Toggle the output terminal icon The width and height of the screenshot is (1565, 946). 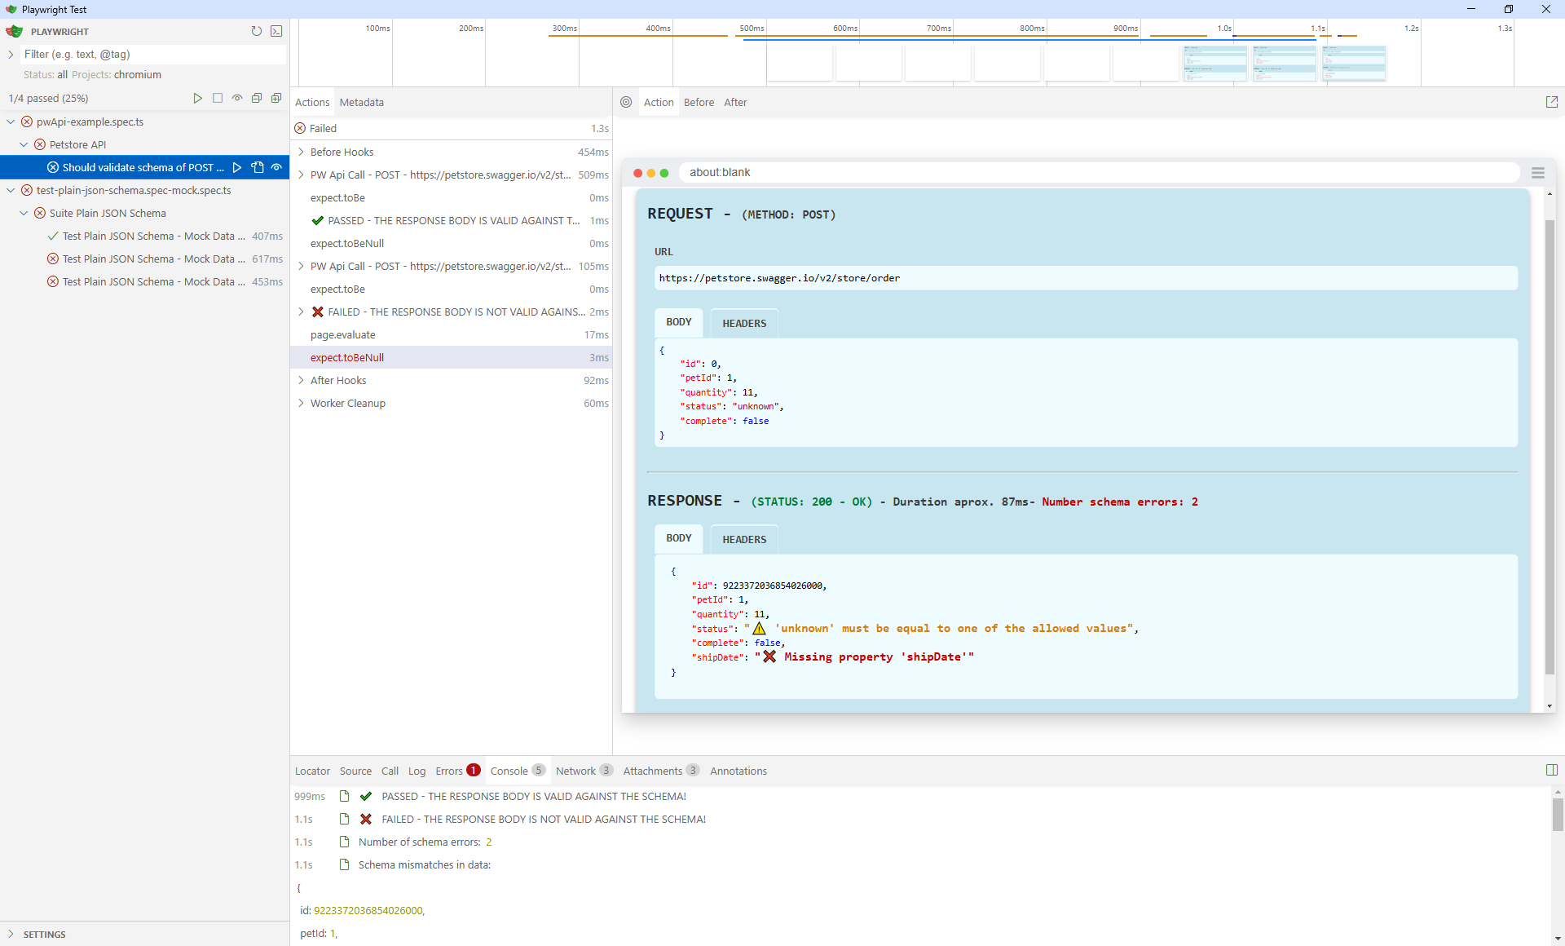point(276,31)
